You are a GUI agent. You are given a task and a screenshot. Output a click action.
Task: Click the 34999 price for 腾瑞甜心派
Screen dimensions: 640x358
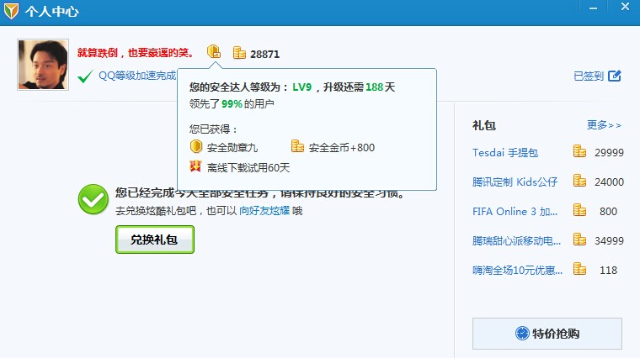click(x=609, y=240)
